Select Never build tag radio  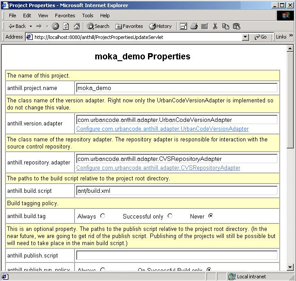210,216
